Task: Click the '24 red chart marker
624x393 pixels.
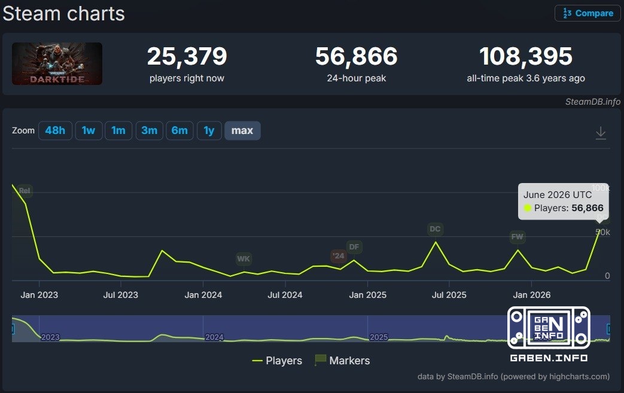Action: (339, 256)
